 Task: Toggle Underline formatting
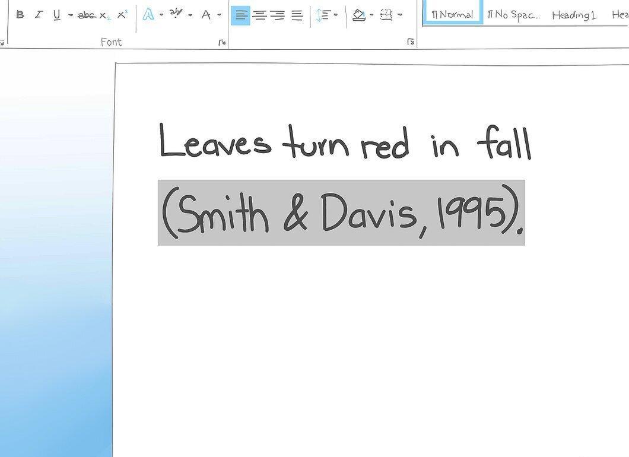pos(57,15)
